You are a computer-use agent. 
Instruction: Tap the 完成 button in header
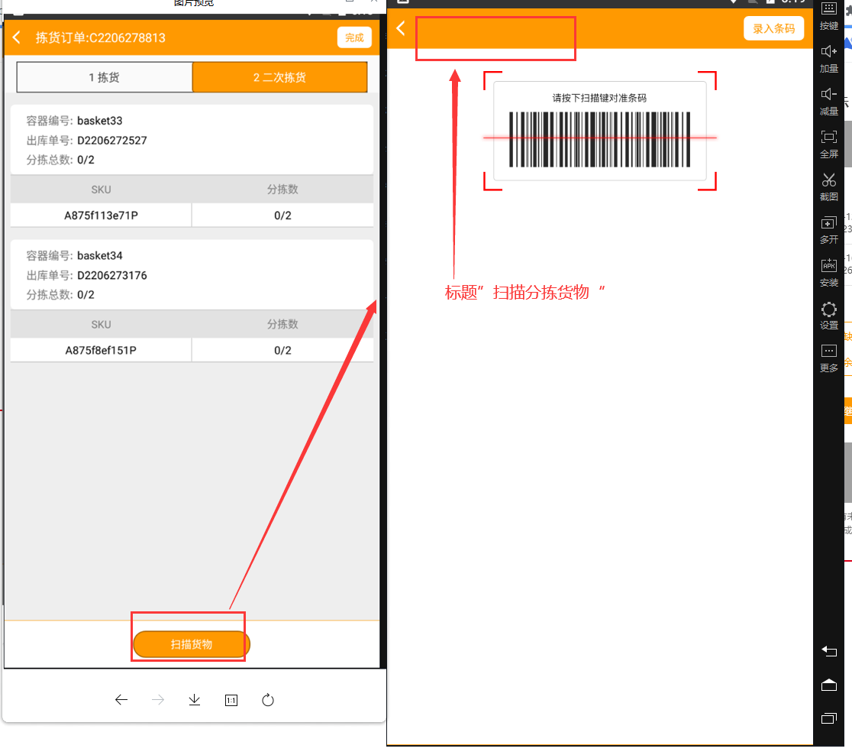coord(353,37)
